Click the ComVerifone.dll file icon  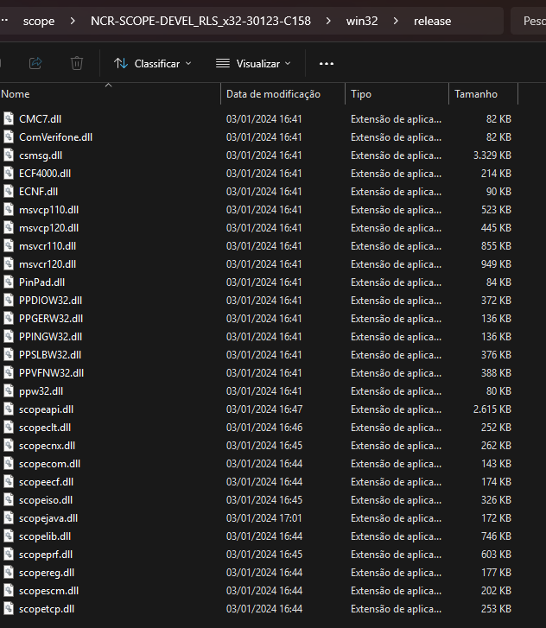pos(9,137)
